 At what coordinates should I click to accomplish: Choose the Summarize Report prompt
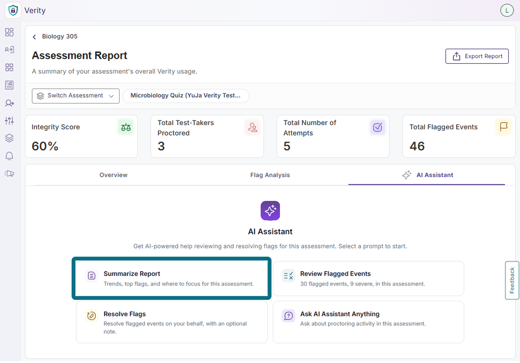[x=172, y=278]
